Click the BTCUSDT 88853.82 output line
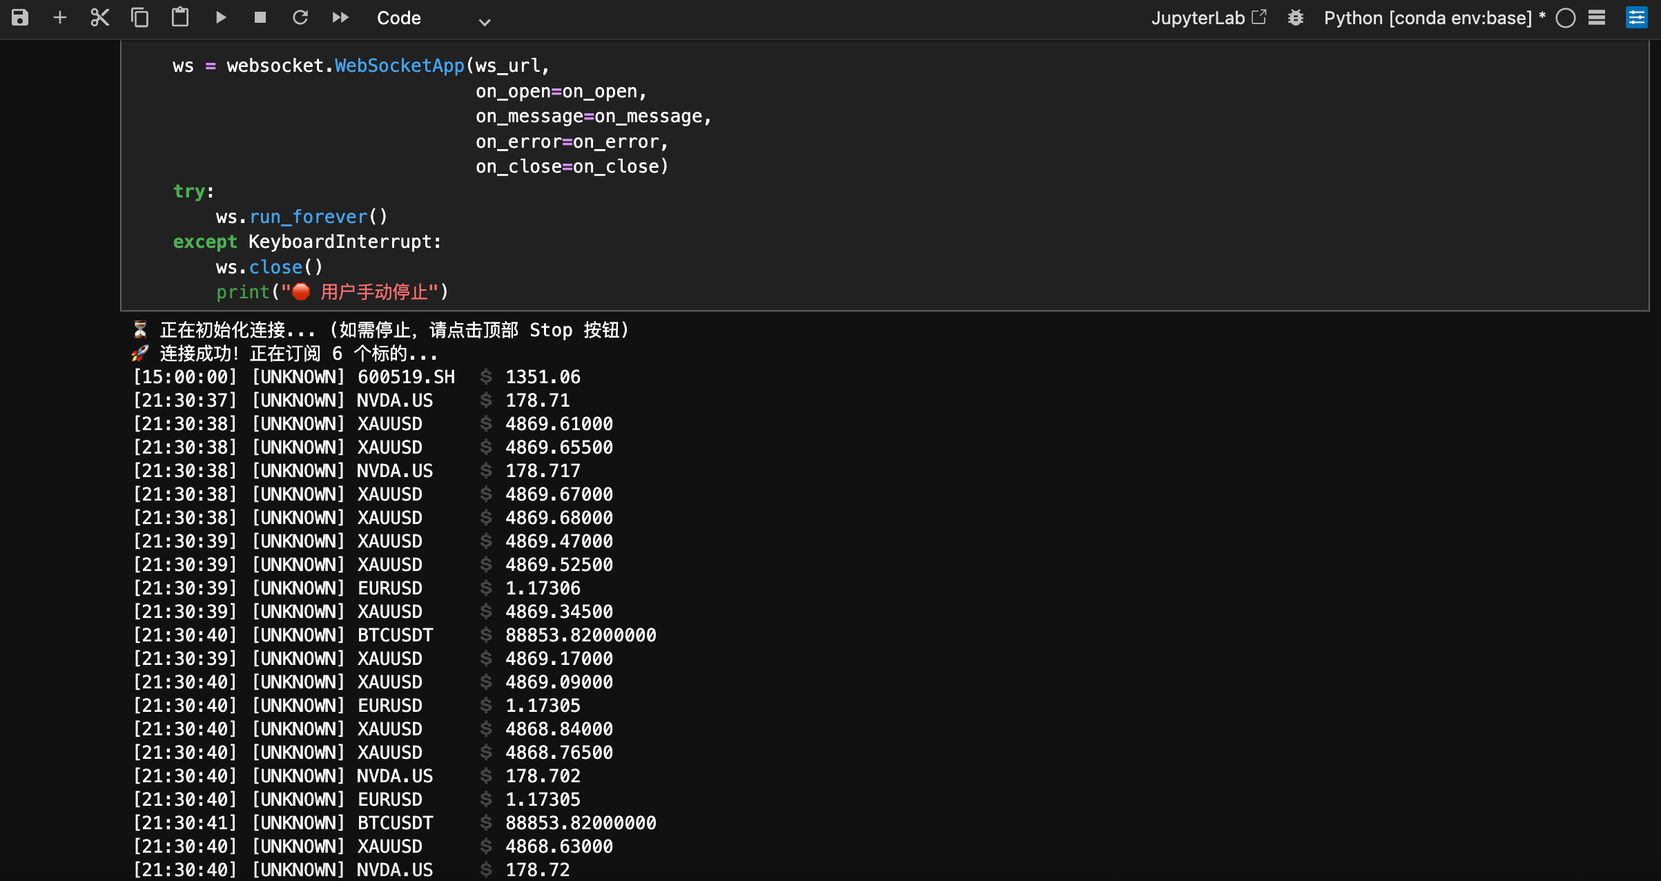Screen dimensions: 1661x881 (394, 635)
